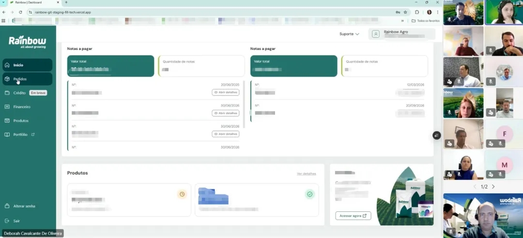Open the Financeiro sidebar icon
523x238 pixels.
(7, 107)
